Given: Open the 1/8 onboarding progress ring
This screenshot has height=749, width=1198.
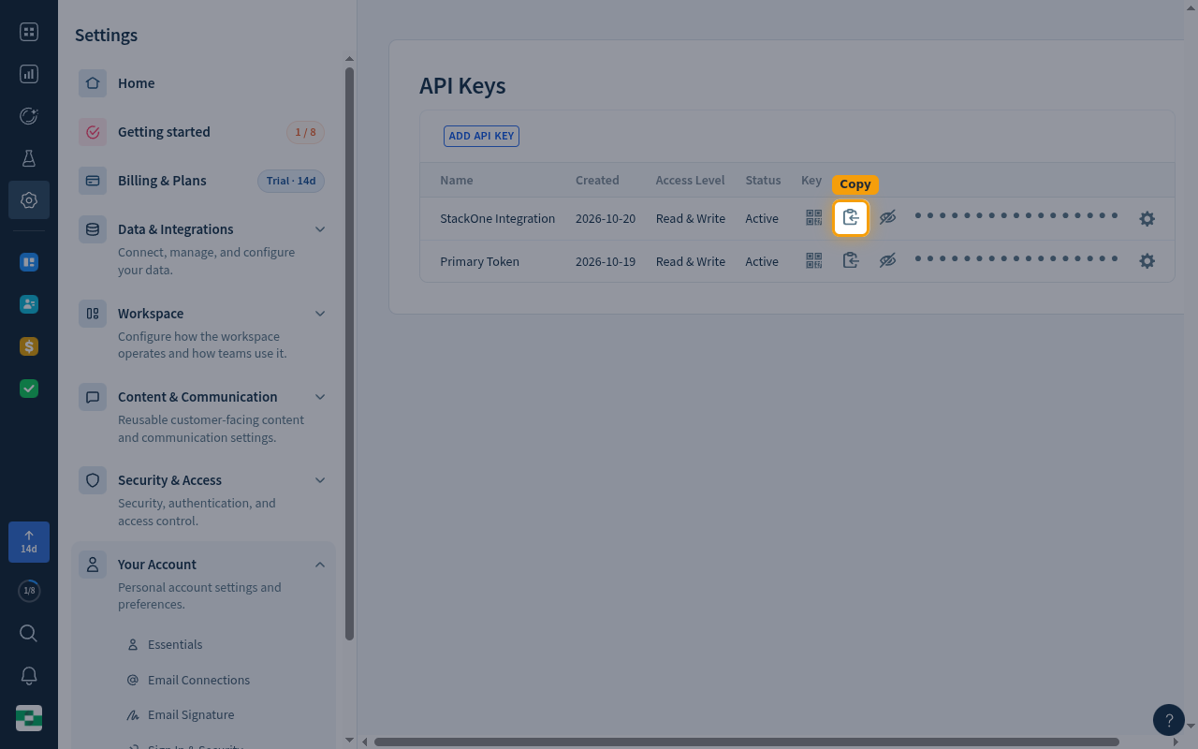Looking at the screenshot, I should (29, 591).
